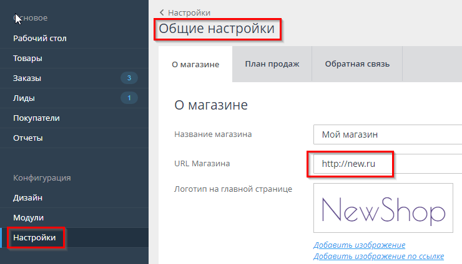Click the Добавить изображение link
The width and height of the screenshot is (462, 264).
click(360, 245)
